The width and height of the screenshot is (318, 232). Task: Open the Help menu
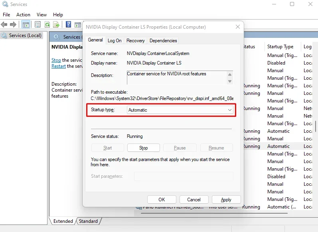58,15
